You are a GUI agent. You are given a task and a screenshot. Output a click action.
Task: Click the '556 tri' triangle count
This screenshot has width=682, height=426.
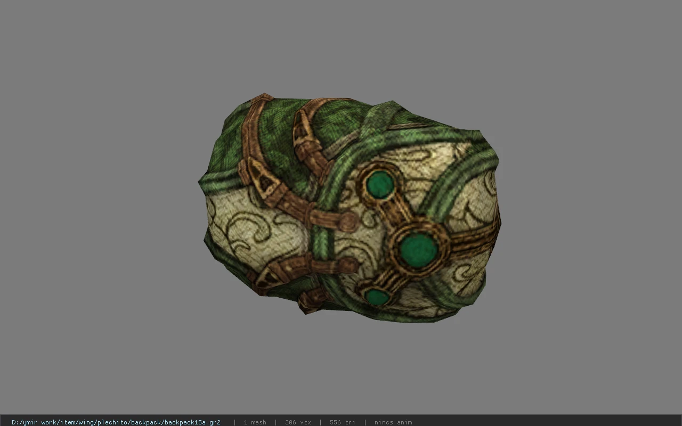pos(342,422)
